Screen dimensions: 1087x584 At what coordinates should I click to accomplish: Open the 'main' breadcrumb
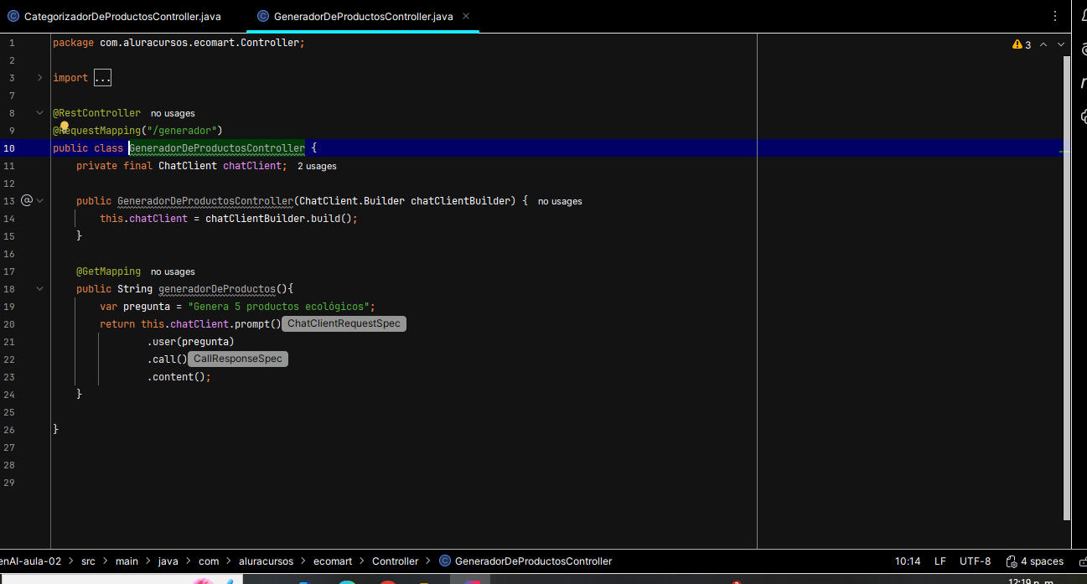point(127,561)
